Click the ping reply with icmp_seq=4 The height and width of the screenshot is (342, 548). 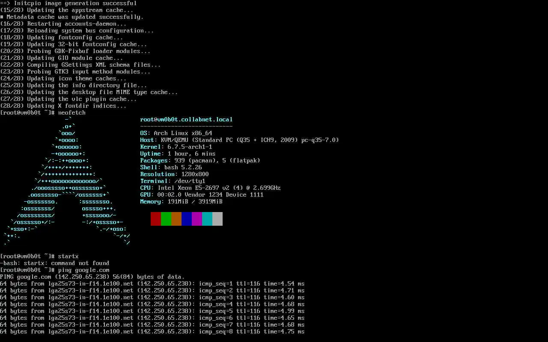click(x=152, y=304)
